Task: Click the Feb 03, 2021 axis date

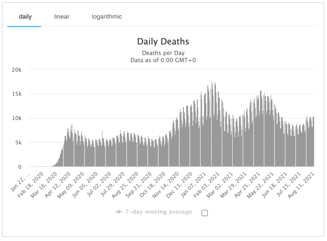Action: pyautogui.click(x=207, y=184)
